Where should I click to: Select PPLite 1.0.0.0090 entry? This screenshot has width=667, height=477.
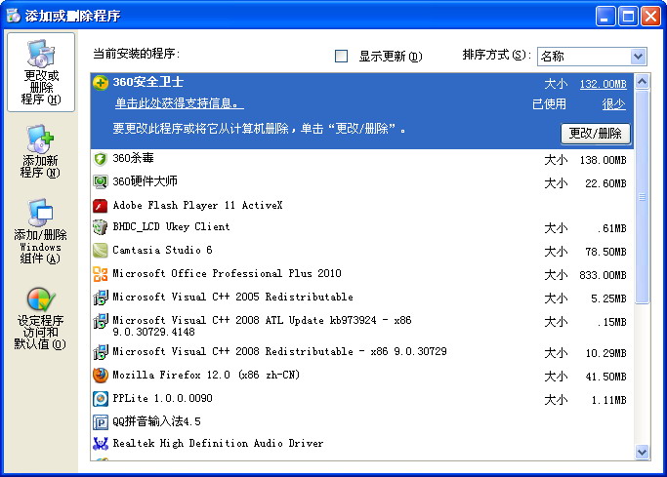point(361,399)
